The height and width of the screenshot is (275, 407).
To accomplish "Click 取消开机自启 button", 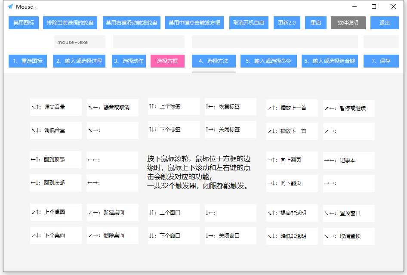I will [x=249, y=23].
